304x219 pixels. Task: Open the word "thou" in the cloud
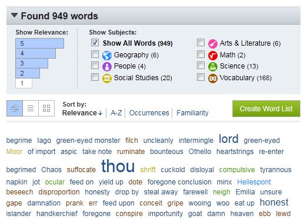tap(118, 166)
